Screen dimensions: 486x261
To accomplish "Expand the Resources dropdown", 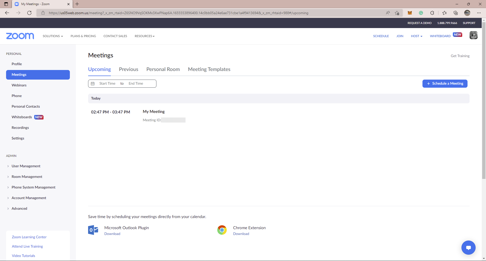I will click(145, 36).
